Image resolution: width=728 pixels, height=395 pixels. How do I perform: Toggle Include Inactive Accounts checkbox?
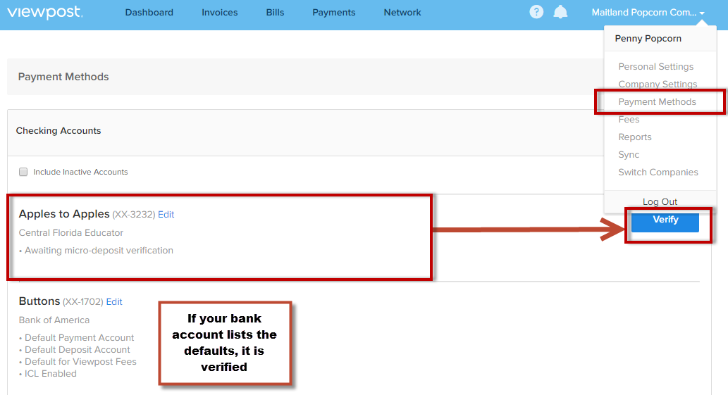tap(23, 172)
